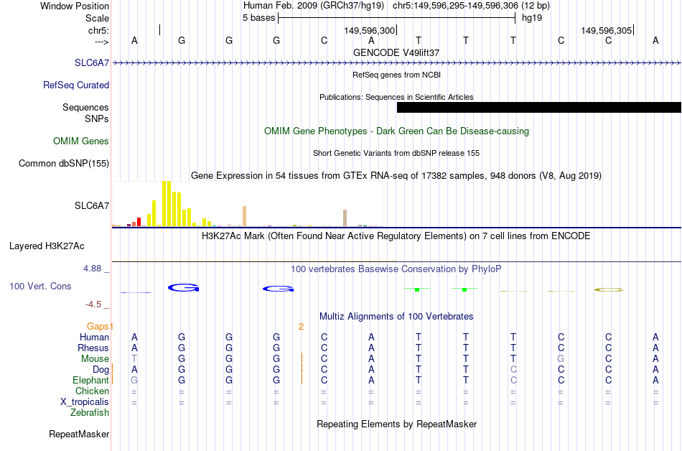Click 'Human Feb. 2009 (GRCh37/hg19)' assembly text
Image resolution: width=682 pixels, height=451 pixels.
click(x=314, y=6)
